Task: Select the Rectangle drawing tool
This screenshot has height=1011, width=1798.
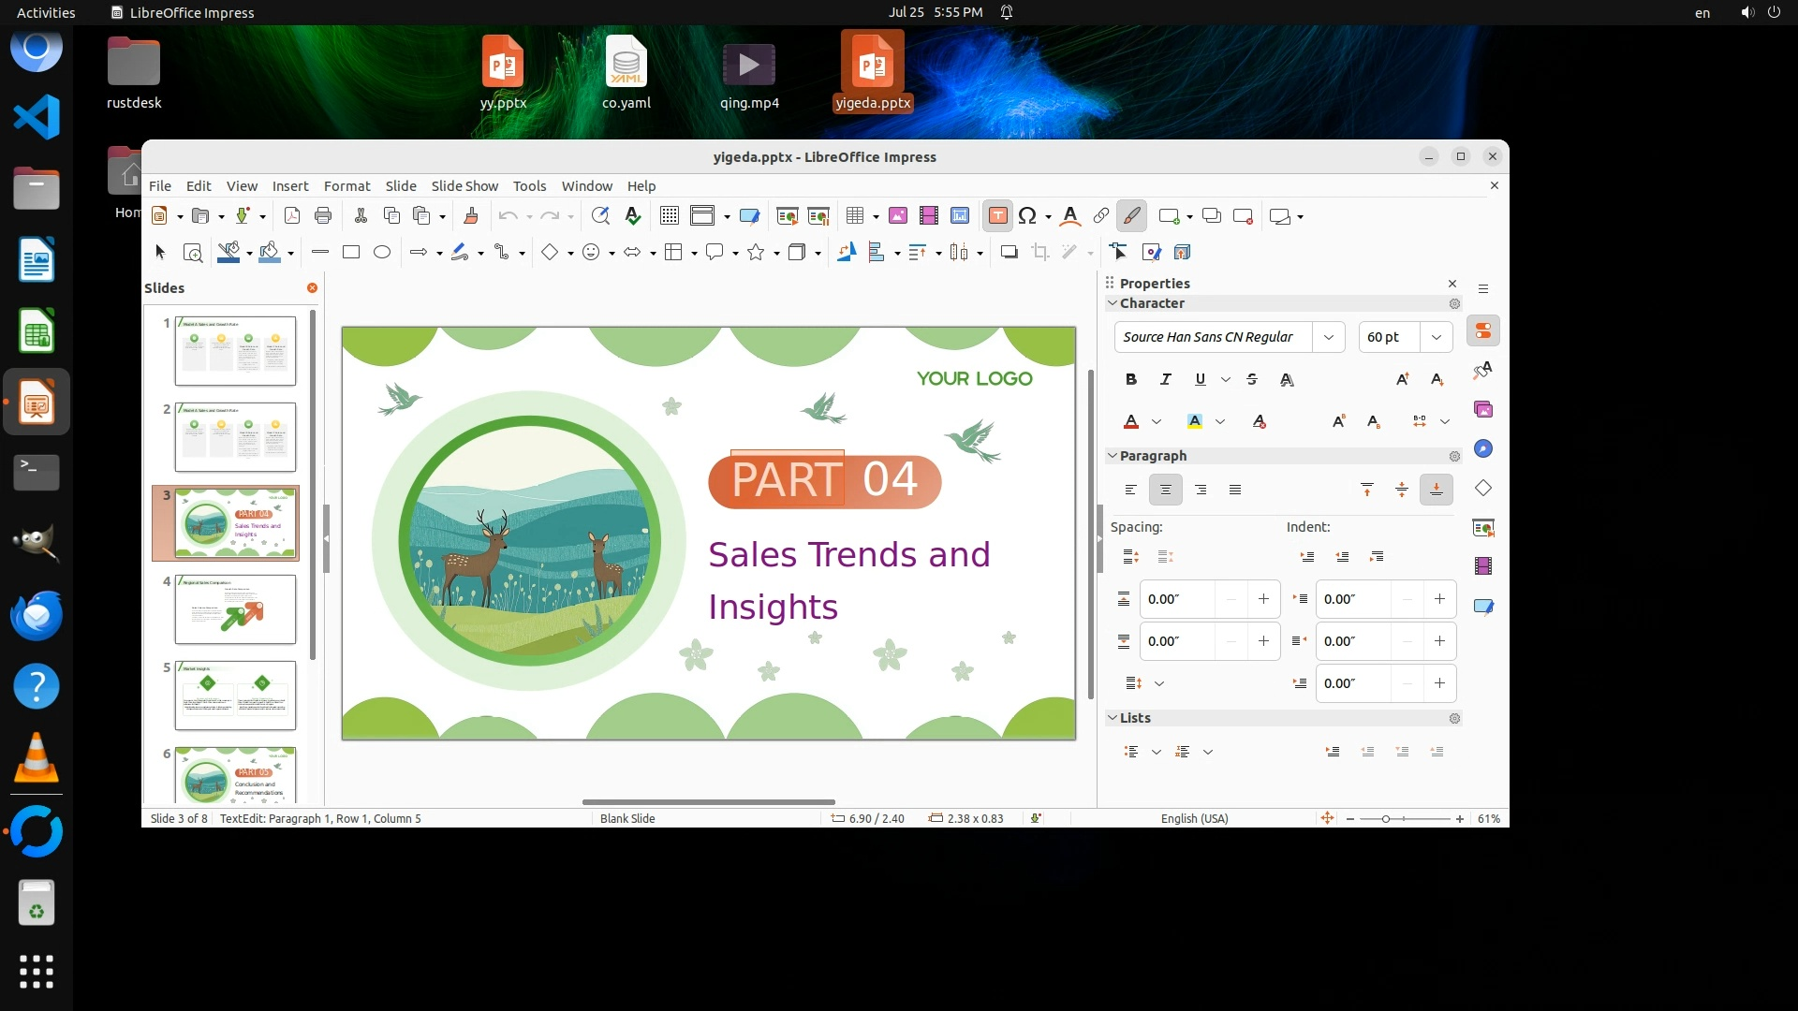Action: point(351,252)
